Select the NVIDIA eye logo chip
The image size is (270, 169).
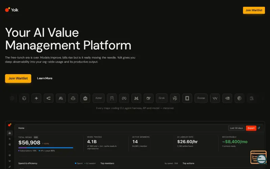[x=227, y=98]
